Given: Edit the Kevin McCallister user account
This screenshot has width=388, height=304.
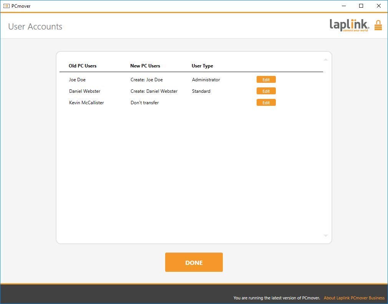Looking at the screenshot, I should (x=266, y=102).
